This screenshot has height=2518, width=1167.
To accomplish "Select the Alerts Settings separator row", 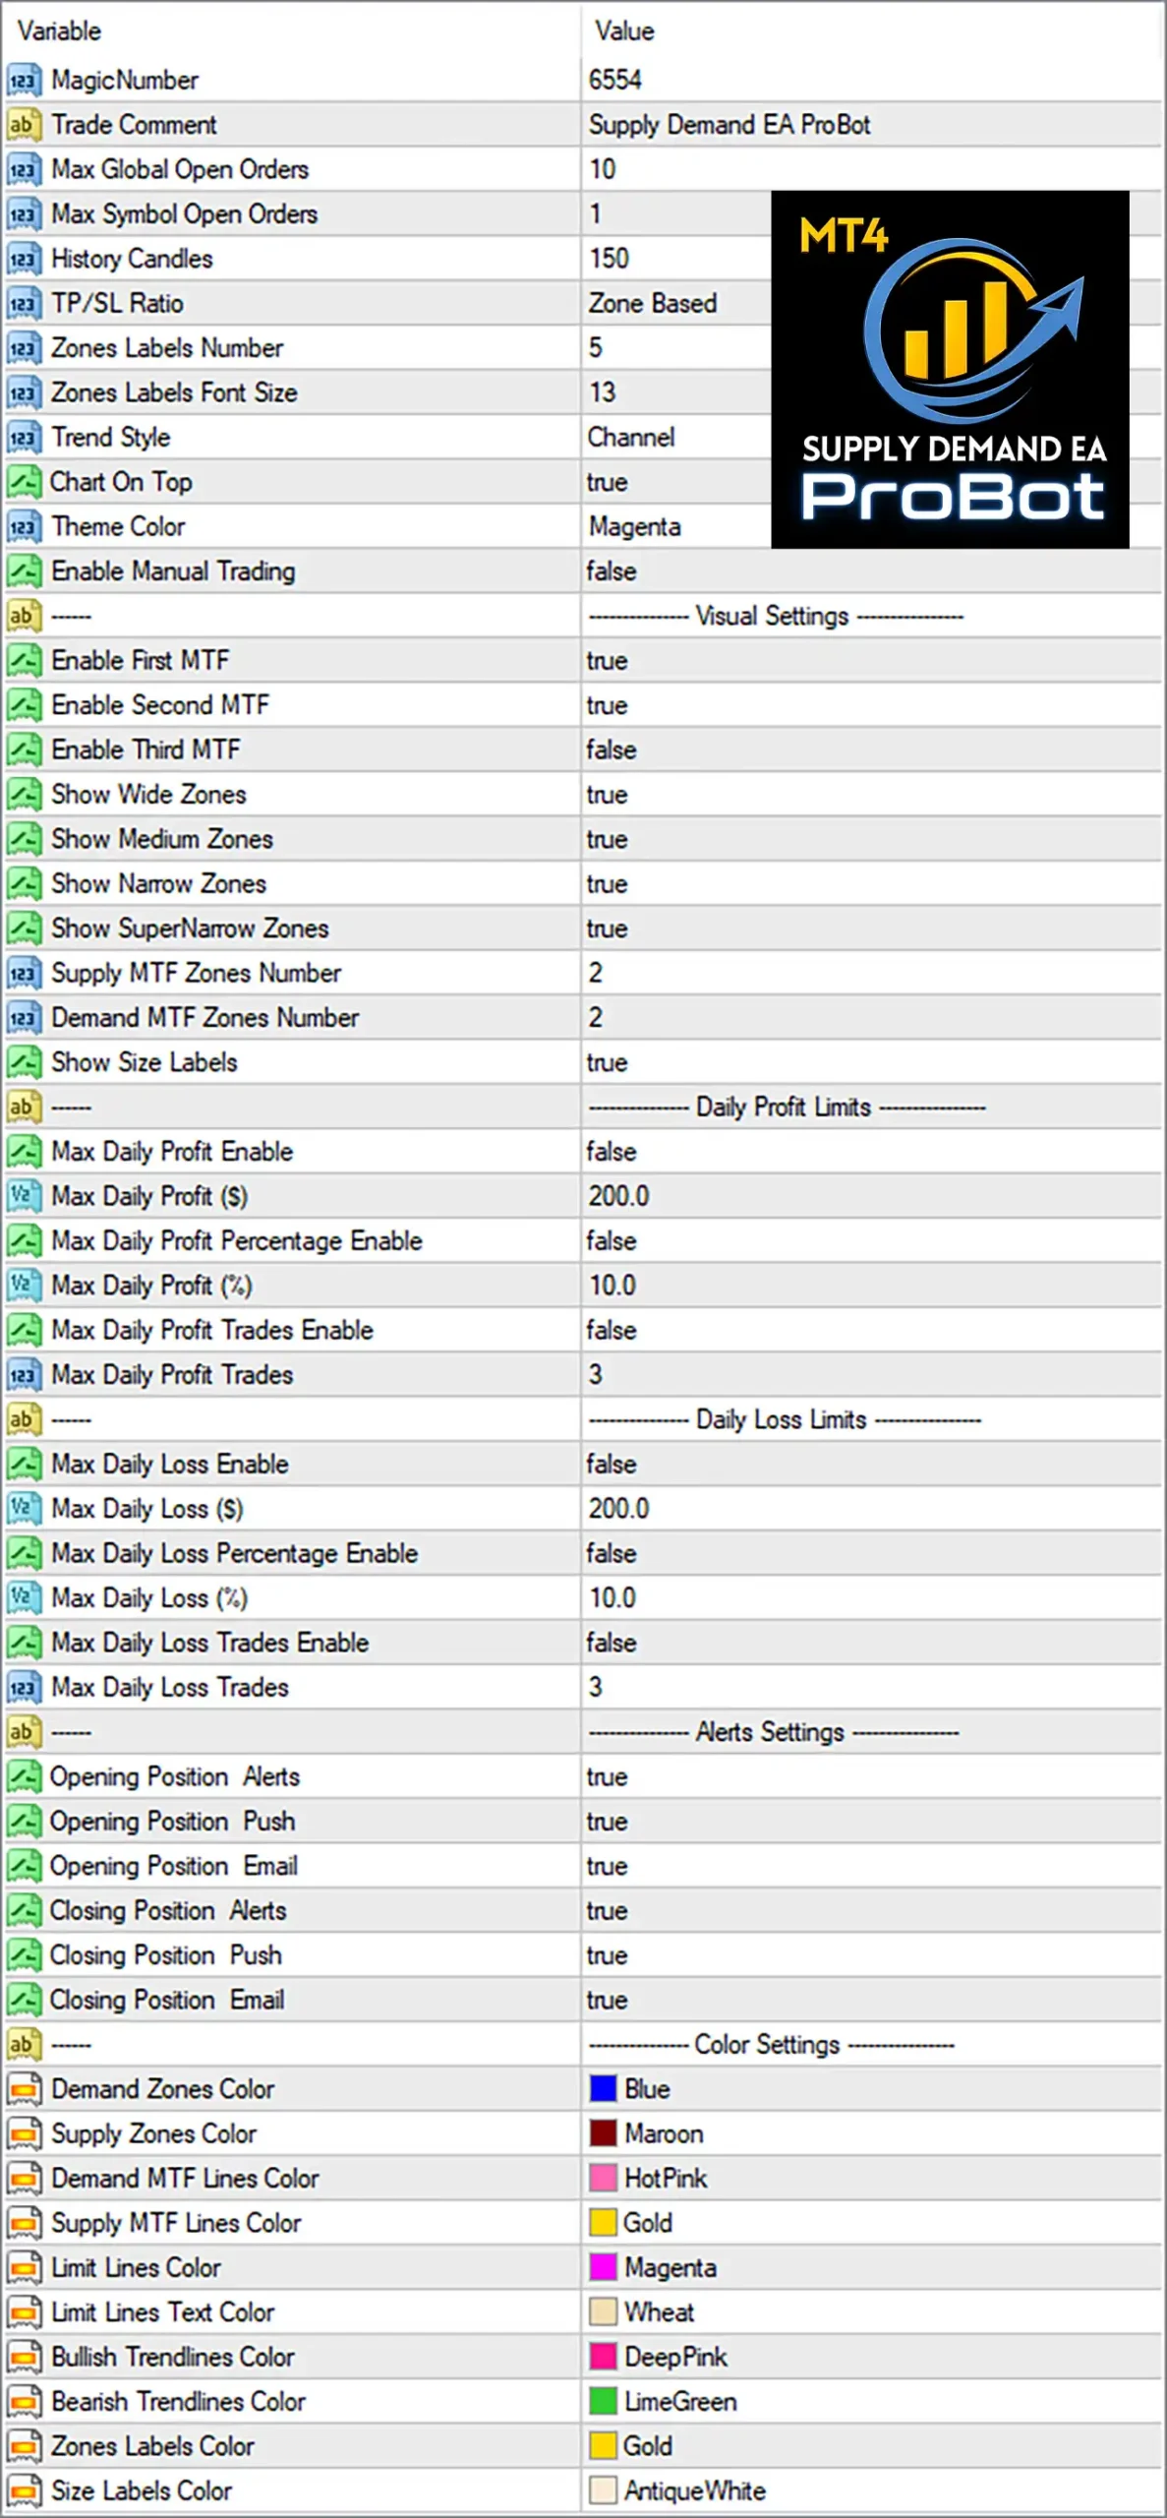I will tap(582, 1732).
